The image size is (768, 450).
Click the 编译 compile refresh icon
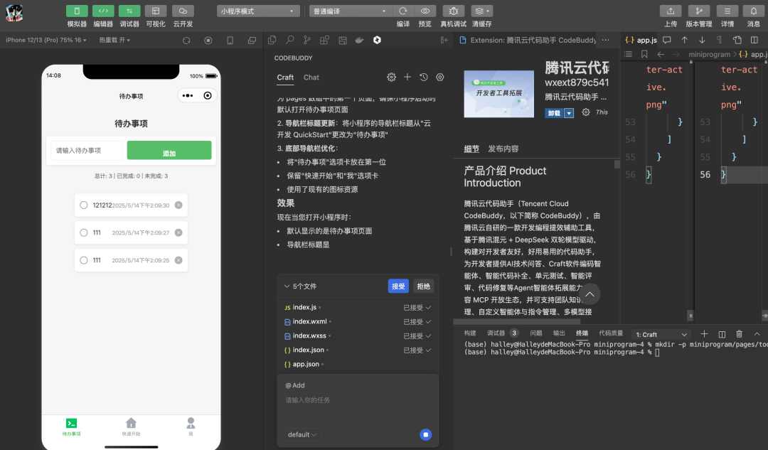click(x=403, y=11)
